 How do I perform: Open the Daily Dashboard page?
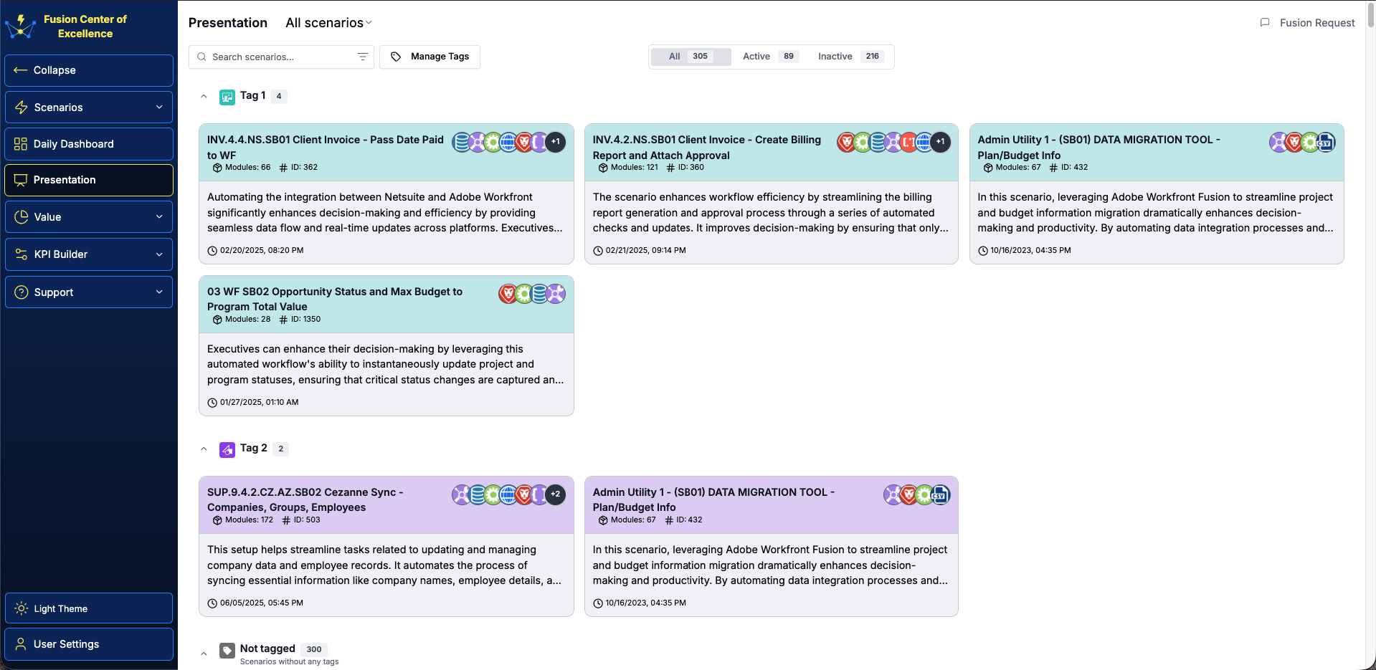click(89, 144)
